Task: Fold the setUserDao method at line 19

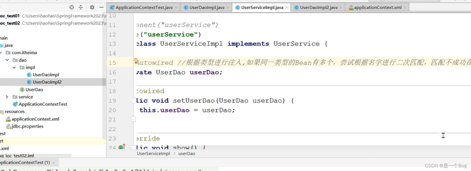Action: [133, 100]
